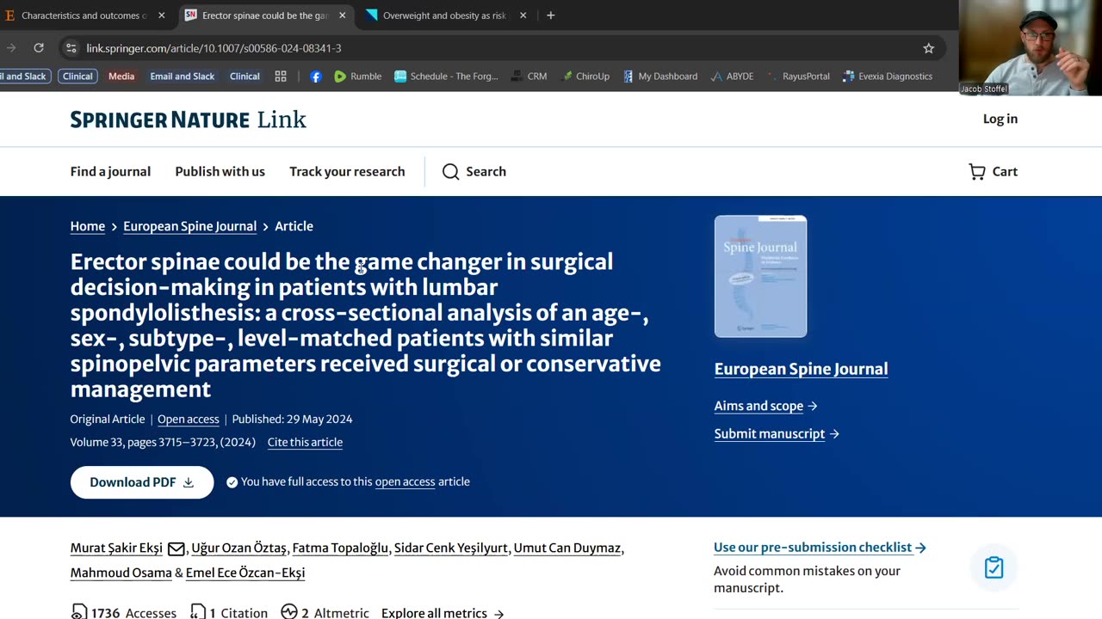Image resolution: width=1102 pixels, height=619 pixels.
Task: Click 'Log in' in the header
Action: click(x=1000, y=119)
